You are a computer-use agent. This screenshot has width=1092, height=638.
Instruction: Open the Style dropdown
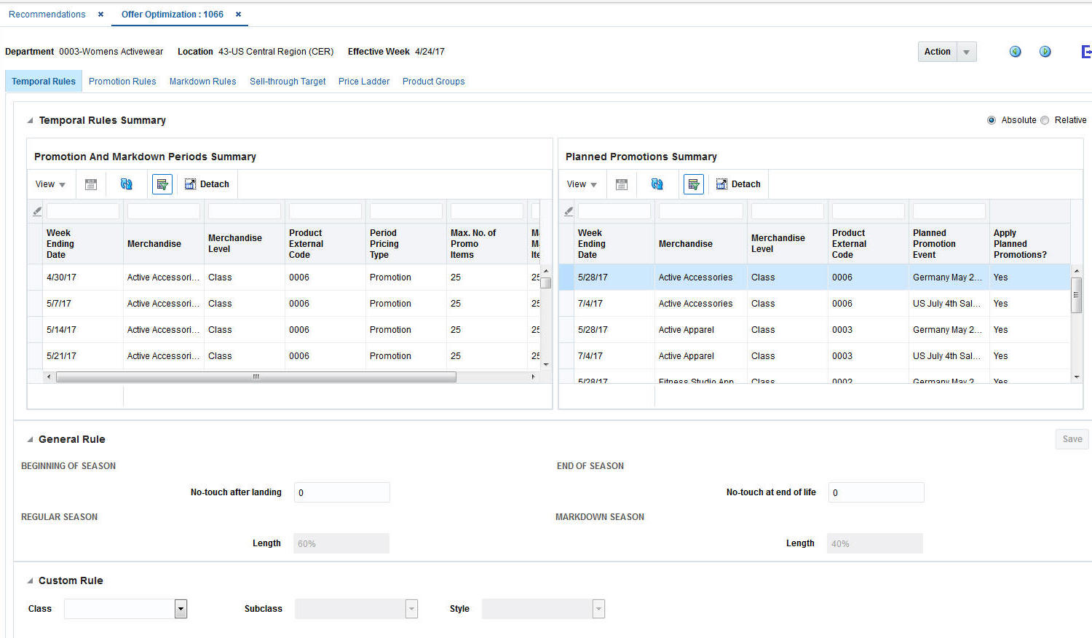[x=598, y=609]
